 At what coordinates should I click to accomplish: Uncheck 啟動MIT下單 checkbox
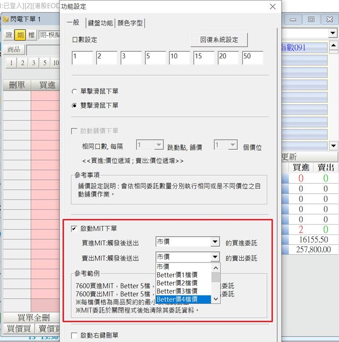(74, 228)
